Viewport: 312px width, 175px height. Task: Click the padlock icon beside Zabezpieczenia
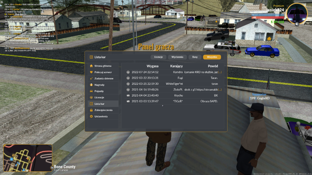(x=91, y=110)
